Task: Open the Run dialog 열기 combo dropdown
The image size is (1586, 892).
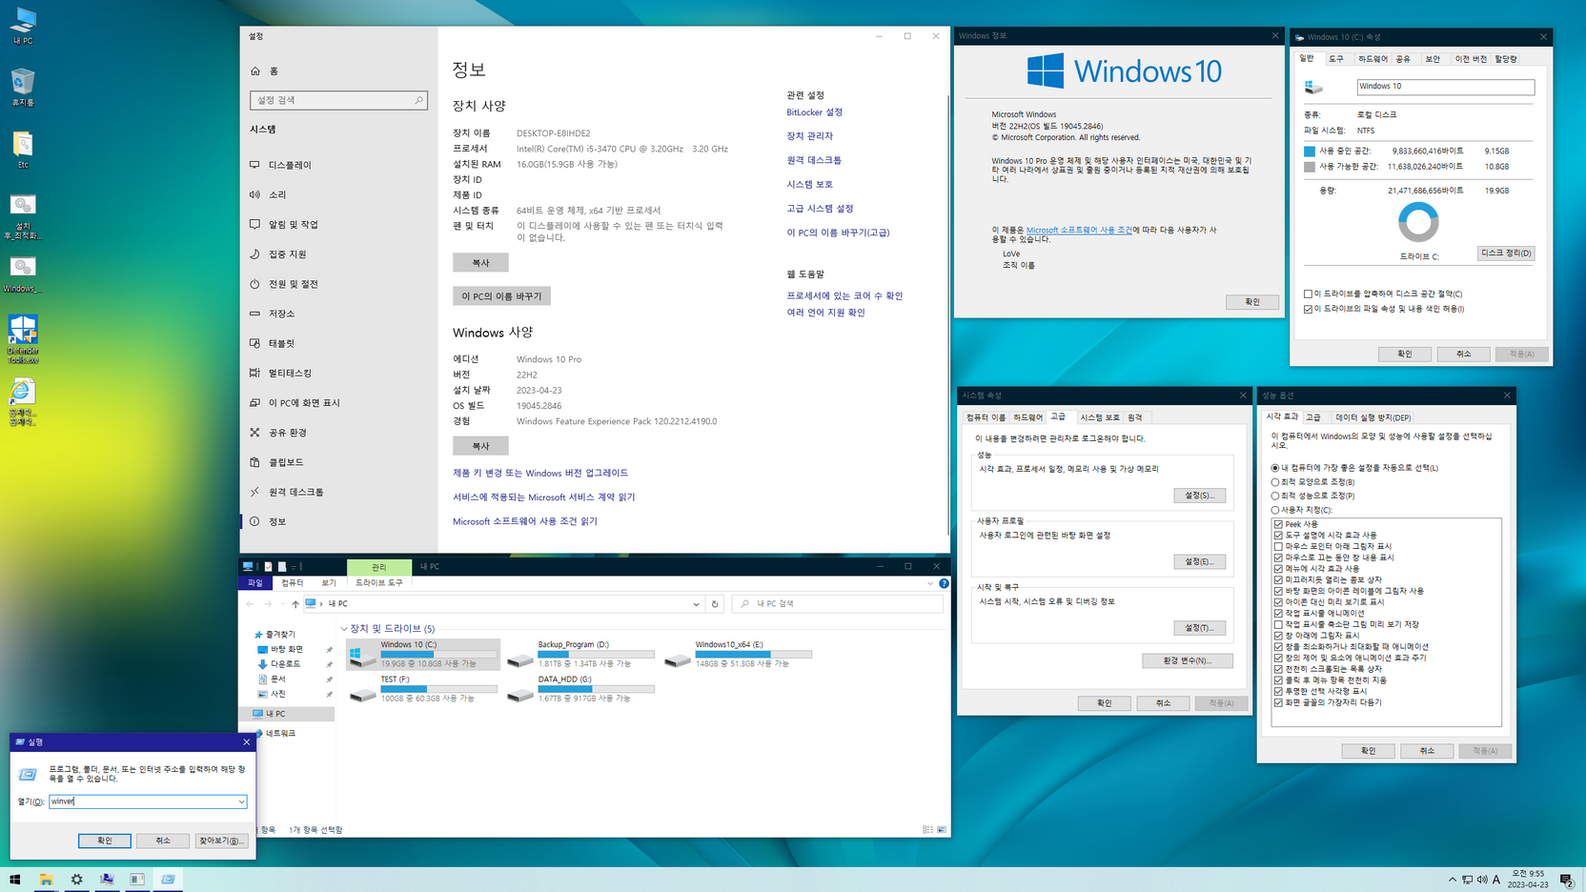Action: [x=241, y=801]
